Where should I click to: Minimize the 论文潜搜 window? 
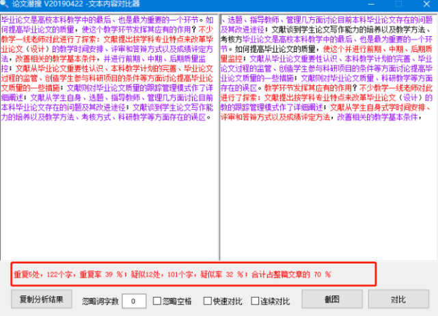point(371,4)
